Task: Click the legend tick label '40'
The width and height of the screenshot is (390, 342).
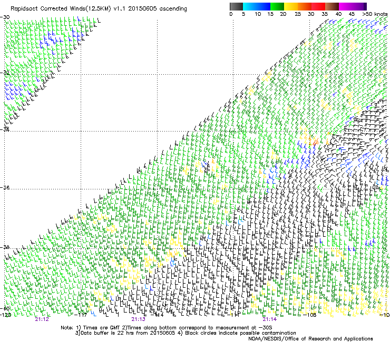Action: 338,14
